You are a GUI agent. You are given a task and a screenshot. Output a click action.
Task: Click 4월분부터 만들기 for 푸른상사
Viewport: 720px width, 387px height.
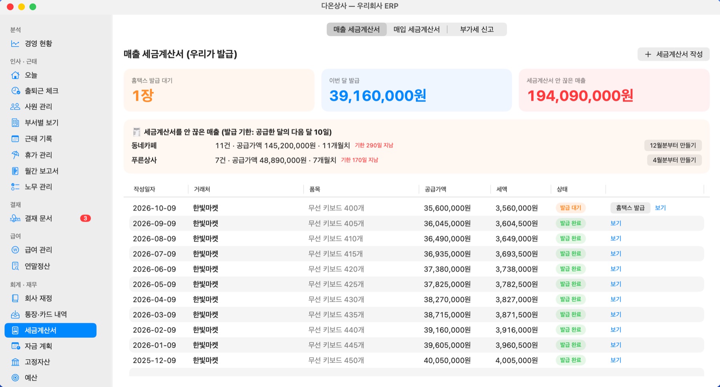[x=674, y=160]
